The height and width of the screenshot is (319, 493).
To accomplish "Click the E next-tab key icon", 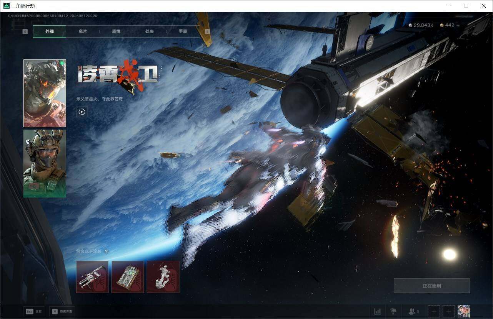I will (208, 31).
